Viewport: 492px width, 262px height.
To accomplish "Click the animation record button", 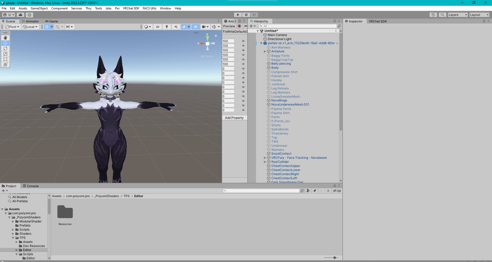I will [x=239, y=26].
